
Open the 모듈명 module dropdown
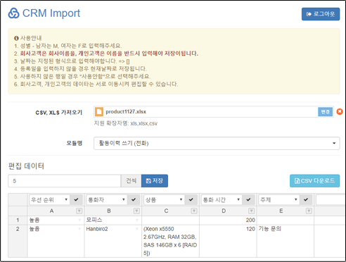[x=217, y=143]
